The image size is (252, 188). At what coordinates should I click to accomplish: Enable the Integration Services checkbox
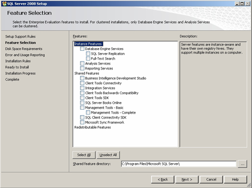click(82, 88)
